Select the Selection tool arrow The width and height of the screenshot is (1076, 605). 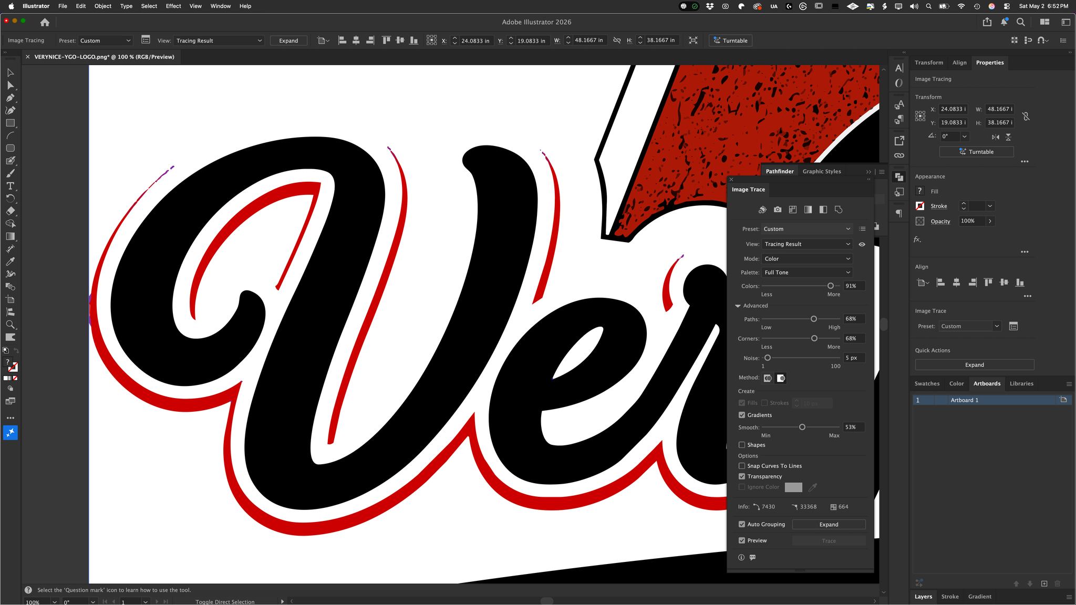pos(10,72)
